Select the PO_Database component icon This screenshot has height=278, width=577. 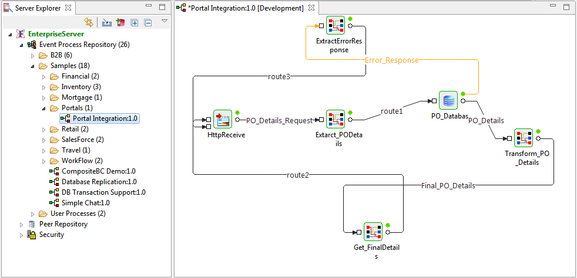click(448, 101)
